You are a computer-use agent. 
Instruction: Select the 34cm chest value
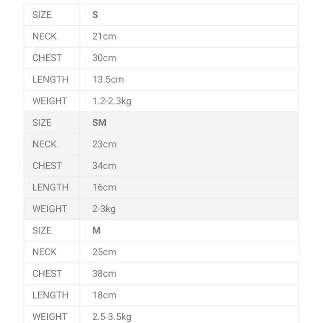[x=104, y=166]
